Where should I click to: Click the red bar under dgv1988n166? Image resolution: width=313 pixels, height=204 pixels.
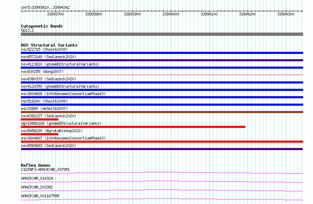pos(133,127)
